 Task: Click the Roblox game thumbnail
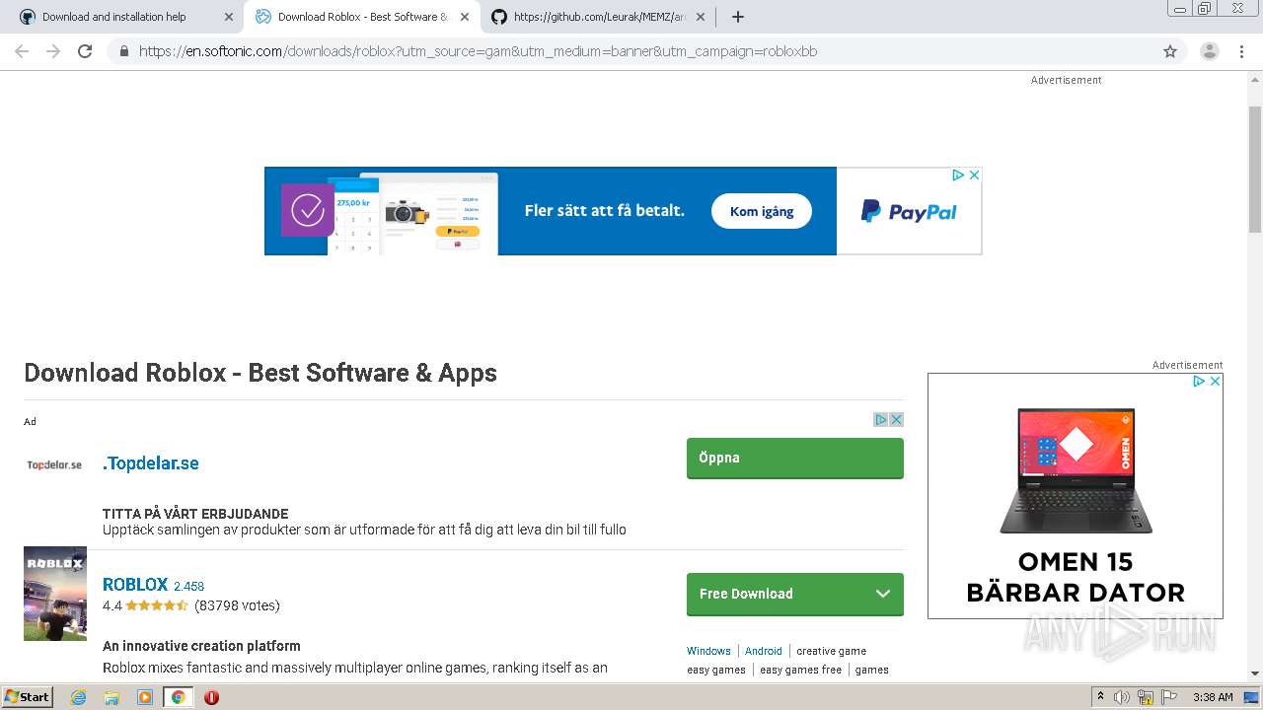tap(55, 594)
